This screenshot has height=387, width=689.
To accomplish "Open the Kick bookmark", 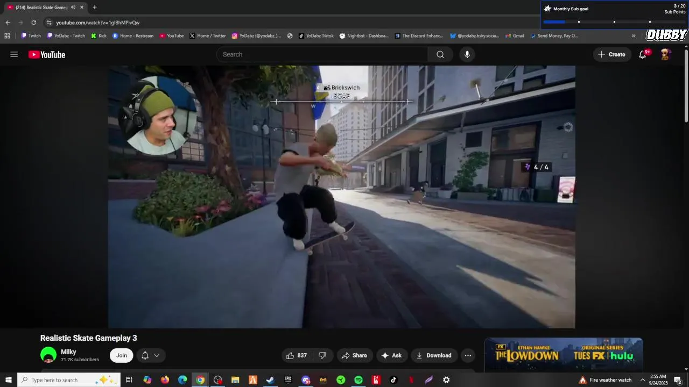I will coord(99,36).
